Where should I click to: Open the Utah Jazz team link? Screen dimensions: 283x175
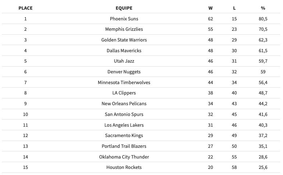[x=124, y=61]
